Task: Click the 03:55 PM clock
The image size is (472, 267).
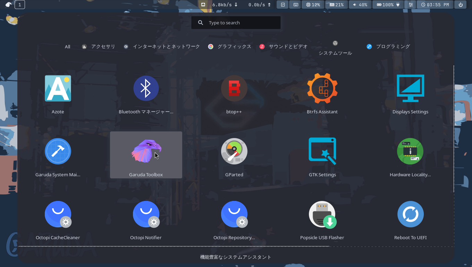Action: pos(435,5)
